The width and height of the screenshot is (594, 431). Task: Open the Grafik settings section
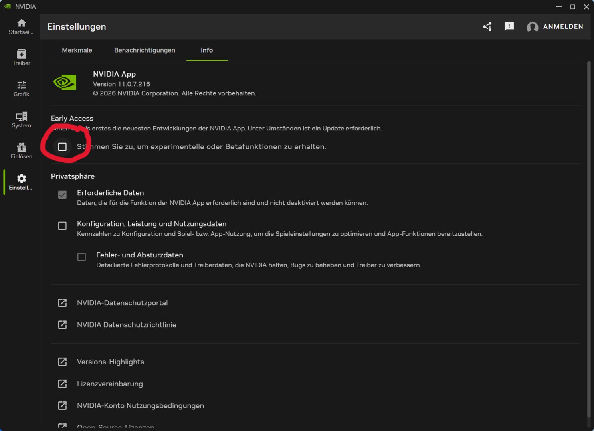pyautogui.click(x=21, y=88)
